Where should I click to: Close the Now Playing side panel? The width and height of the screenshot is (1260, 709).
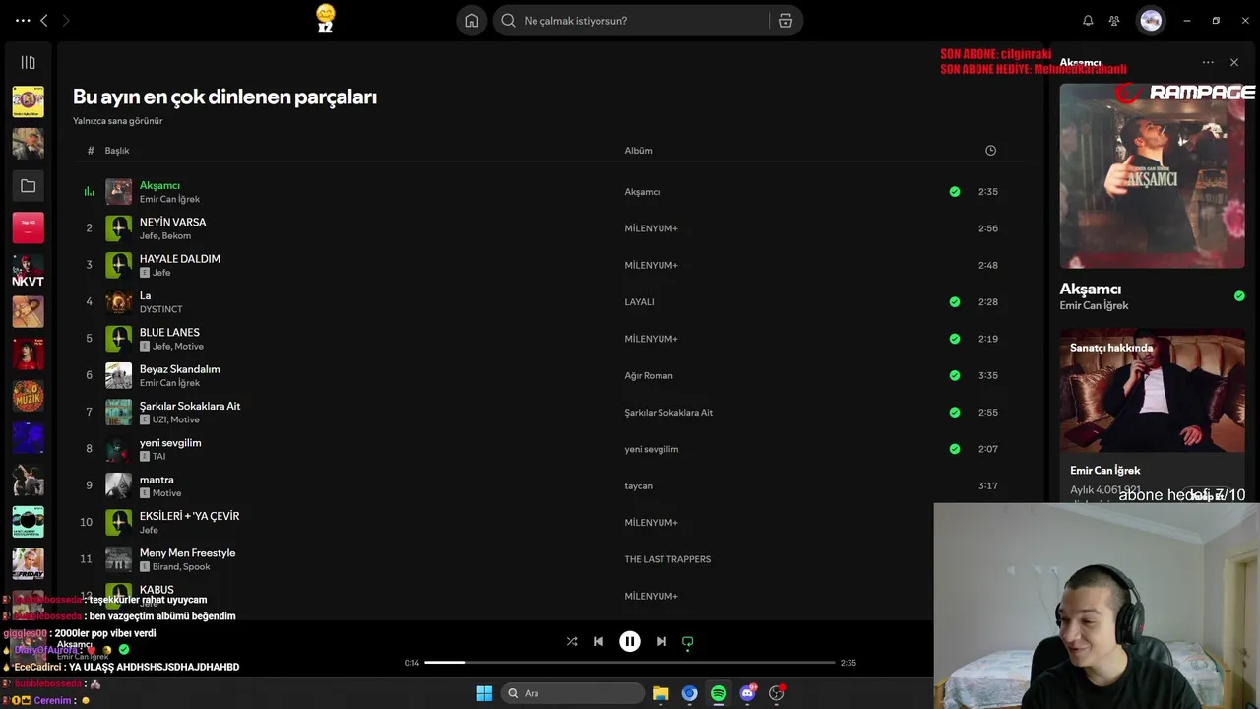pos(1234,63)
